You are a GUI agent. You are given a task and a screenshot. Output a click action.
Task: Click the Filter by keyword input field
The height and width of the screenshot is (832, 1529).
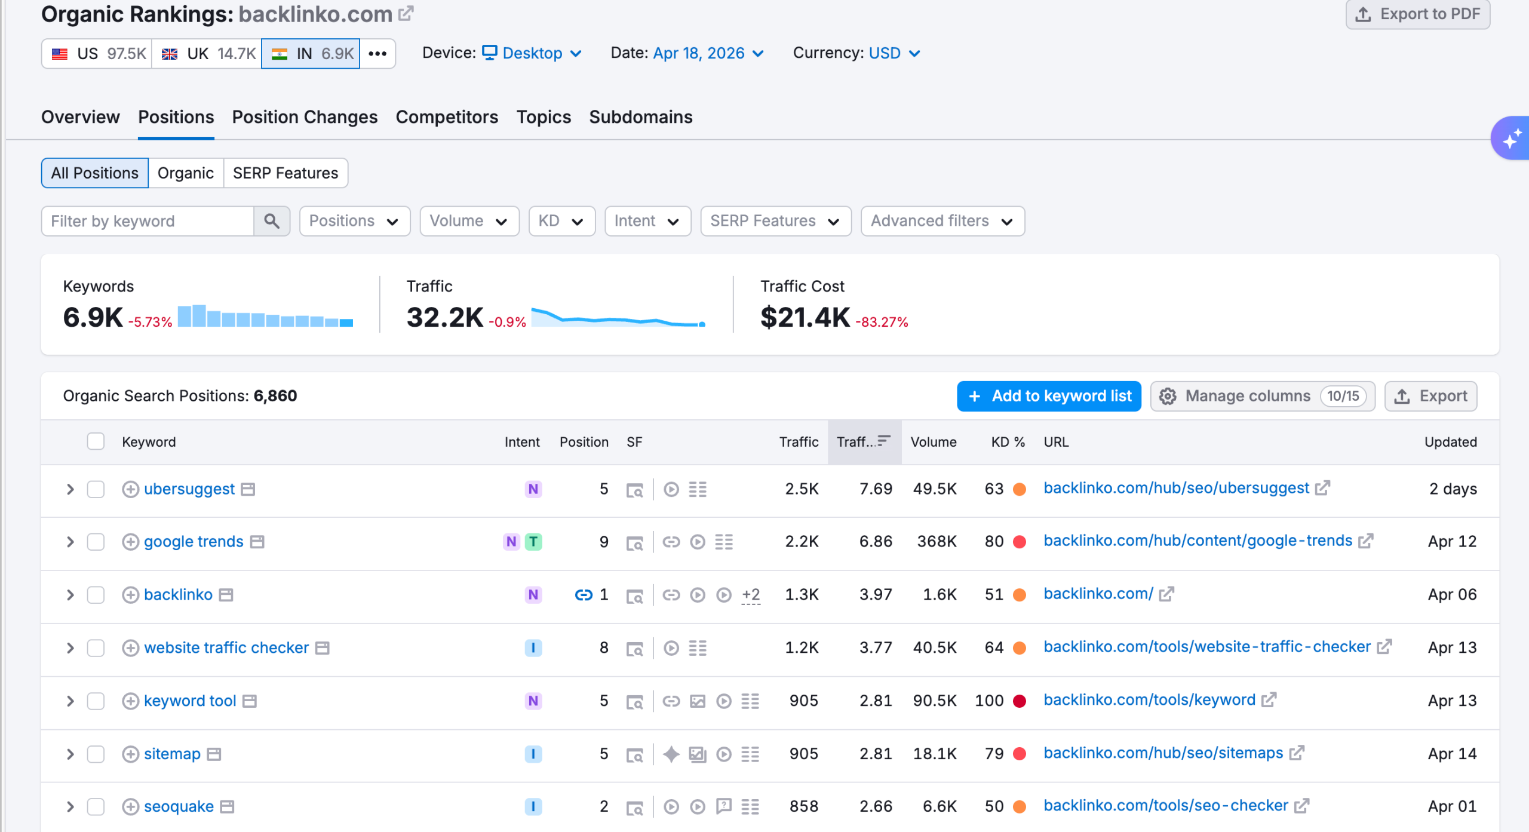click(x=148, y=221)
